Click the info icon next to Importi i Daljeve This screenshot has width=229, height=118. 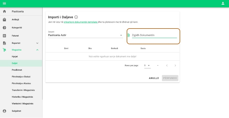[x=76, y=17]
